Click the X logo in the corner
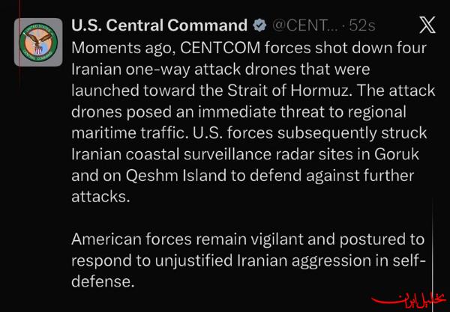 tap(427, 25)
